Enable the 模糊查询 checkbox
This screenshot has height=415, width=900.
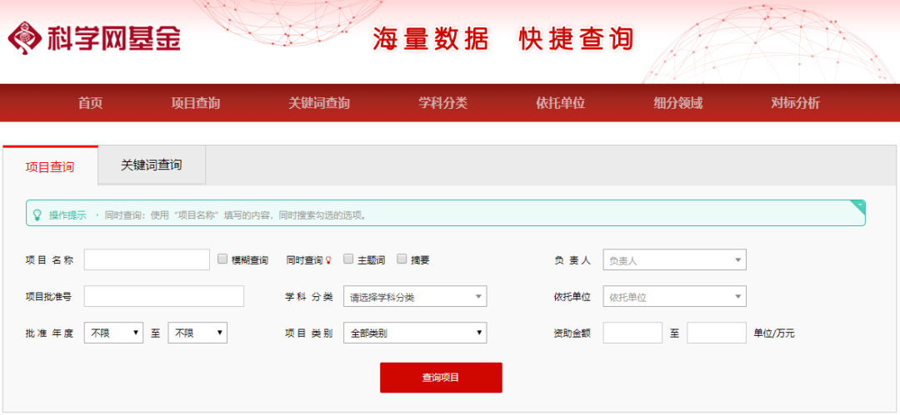[222, 259]
